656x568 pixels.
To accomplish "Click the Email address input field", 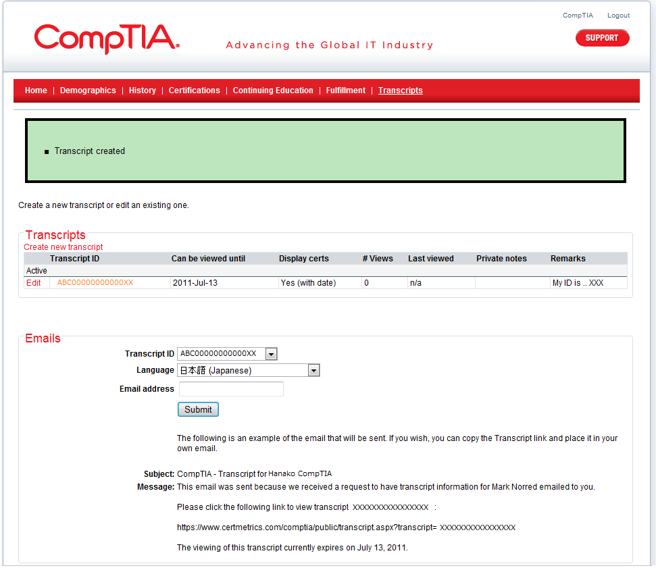I will pos(230,389).
